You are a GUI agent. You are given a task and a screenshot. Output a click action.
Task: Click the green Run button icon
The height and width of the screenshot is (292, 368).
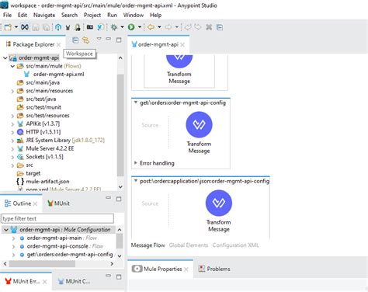coord(131,27)
